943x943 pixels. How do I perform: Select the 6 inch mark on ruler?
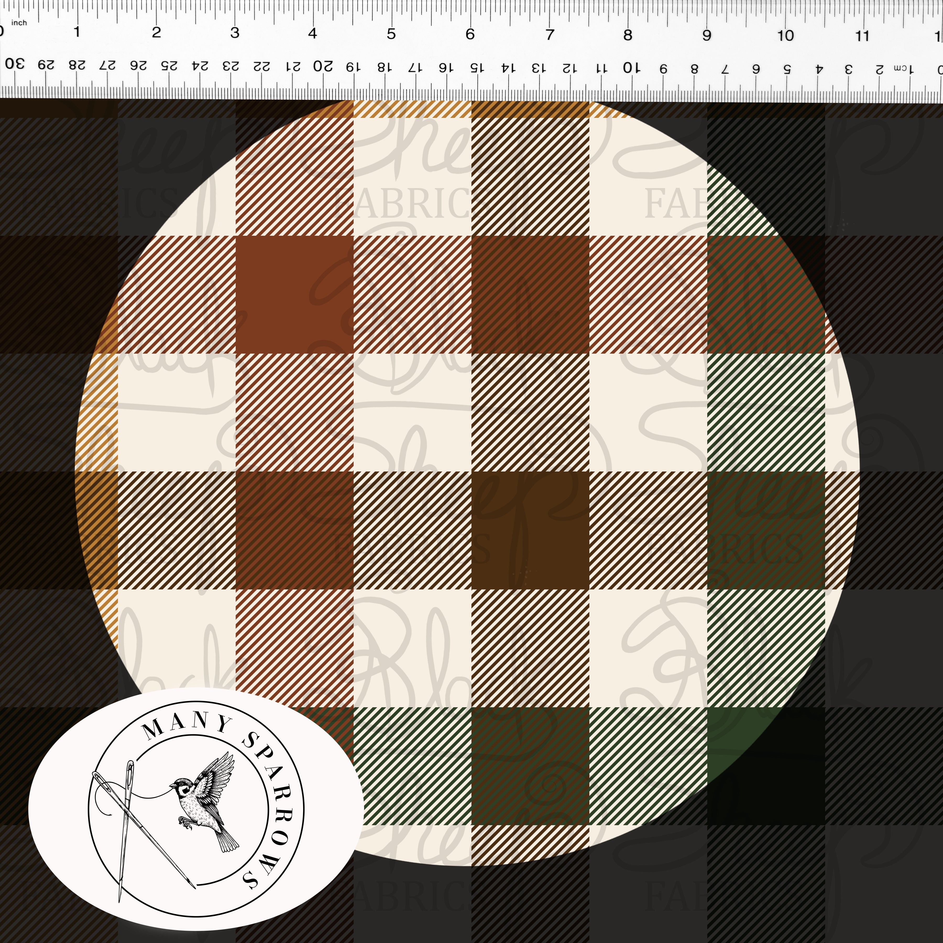click(x=470, y=34)
